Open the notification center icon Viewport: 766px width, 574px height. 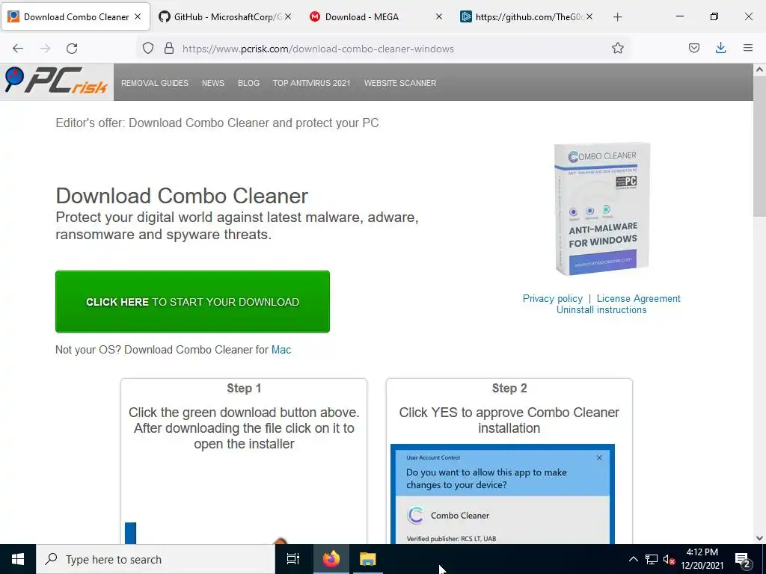743,560
